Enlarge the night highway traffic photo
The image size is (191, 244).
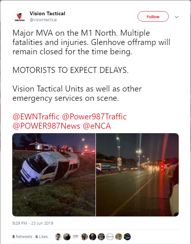click(x=137, y=174)
